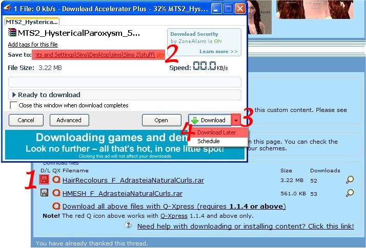Click the 3.22 MB size in HairRecolours row
The width and height of the screenshot is (366, 248).
click(x=292, y=180)
